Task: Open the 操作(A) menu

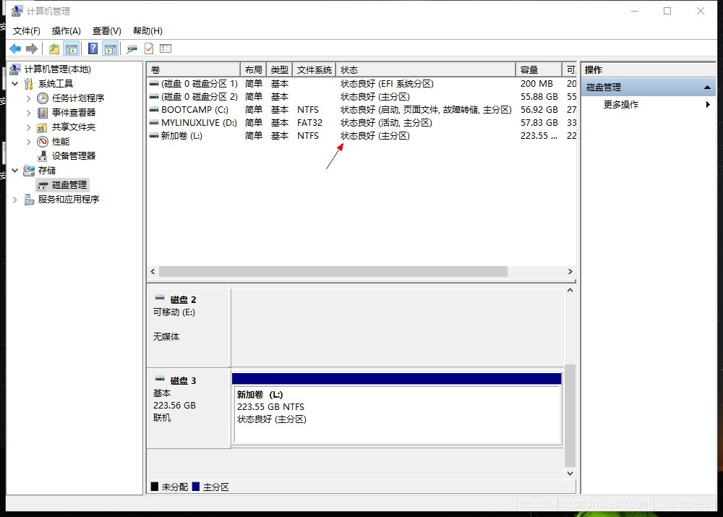Action: tap(67, 31)
